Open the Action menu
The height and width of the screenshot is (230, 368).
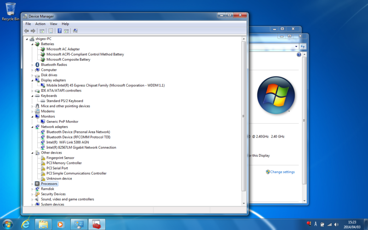pos(40,24)
